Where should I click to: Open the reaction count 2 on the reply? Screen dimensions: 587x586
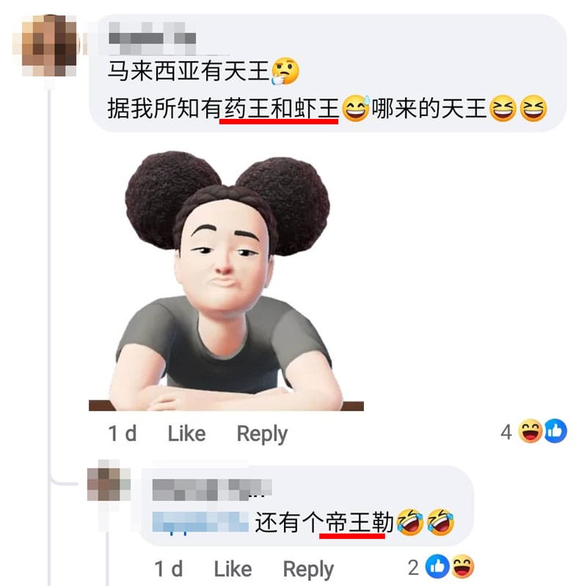click(x=413, y=568)
